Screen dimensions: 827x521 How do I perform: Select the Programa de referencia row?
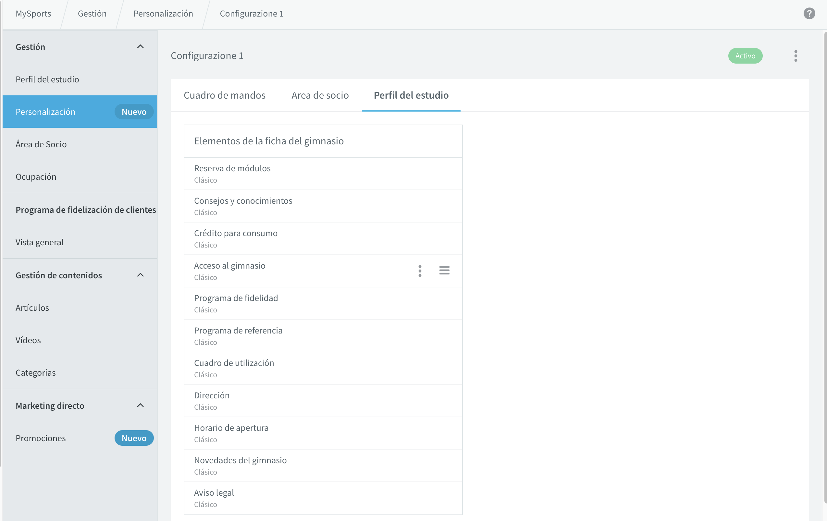323,336
